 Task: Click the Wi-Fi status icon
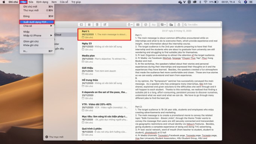206,2
